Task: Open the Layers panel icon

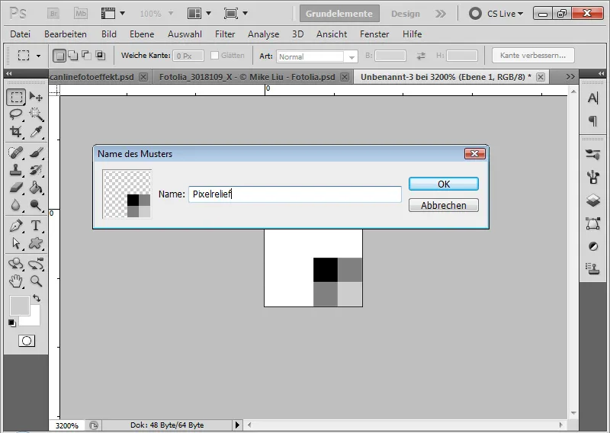Action: [593, 200]
